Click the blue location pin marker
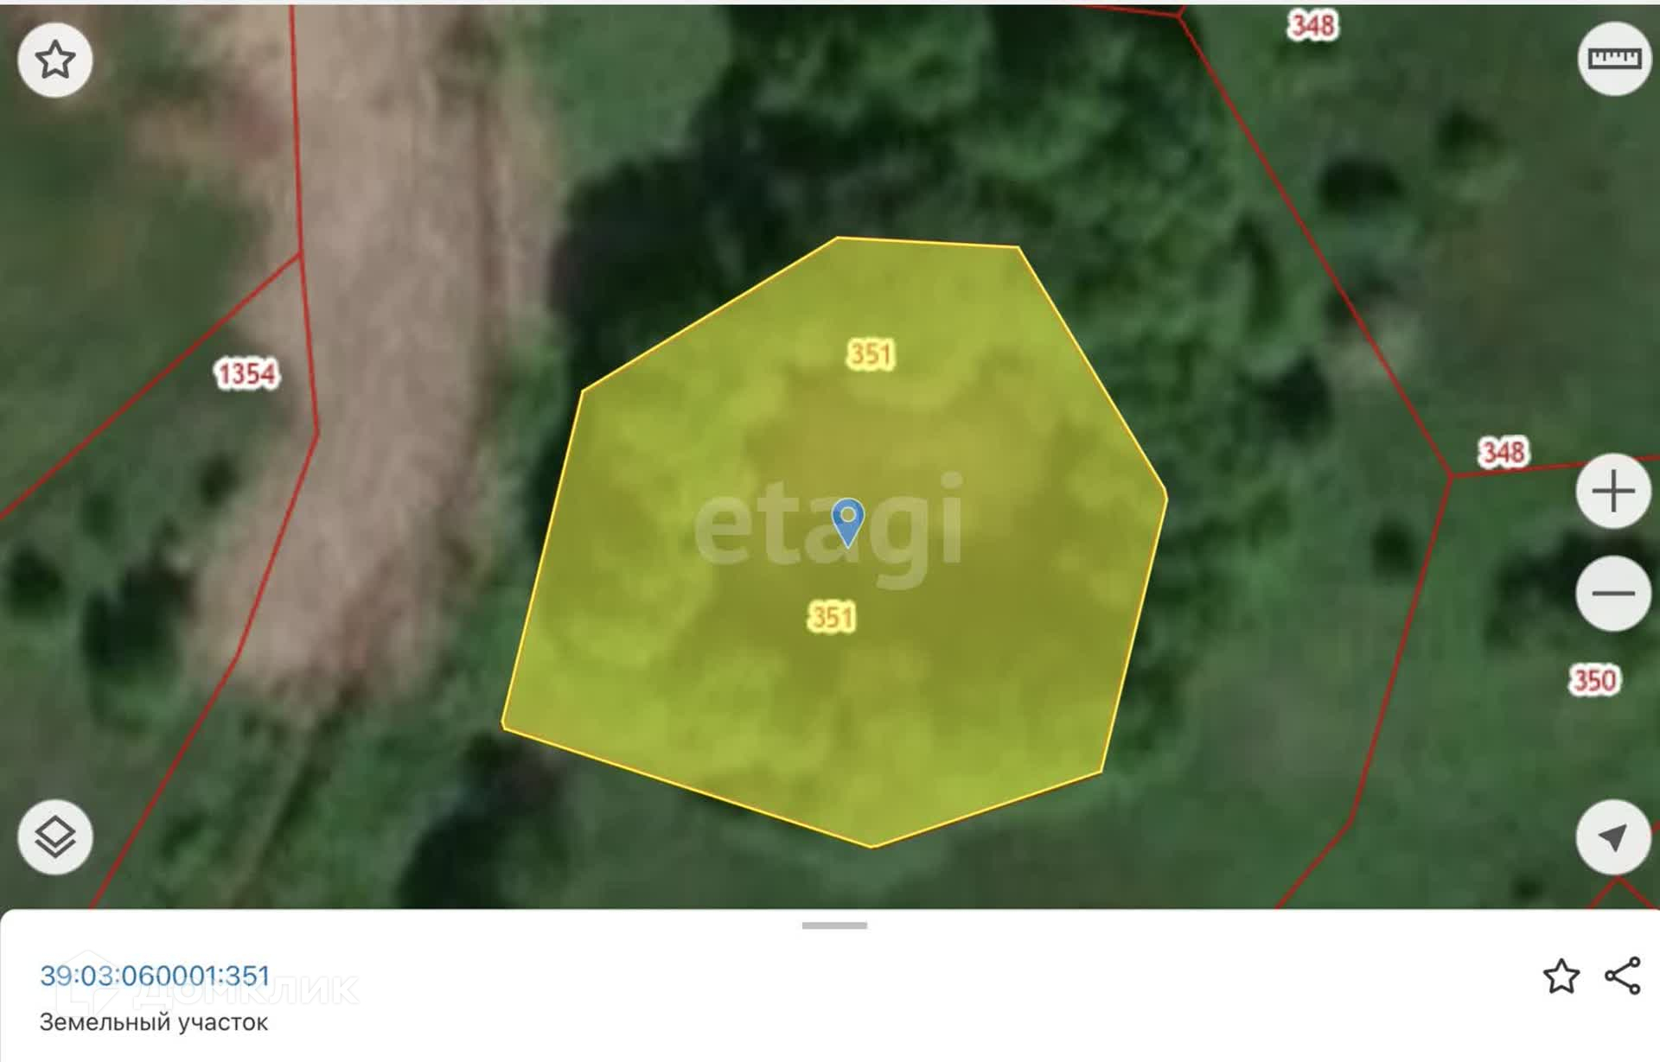 pyautogui.click(x=847, y=521)
